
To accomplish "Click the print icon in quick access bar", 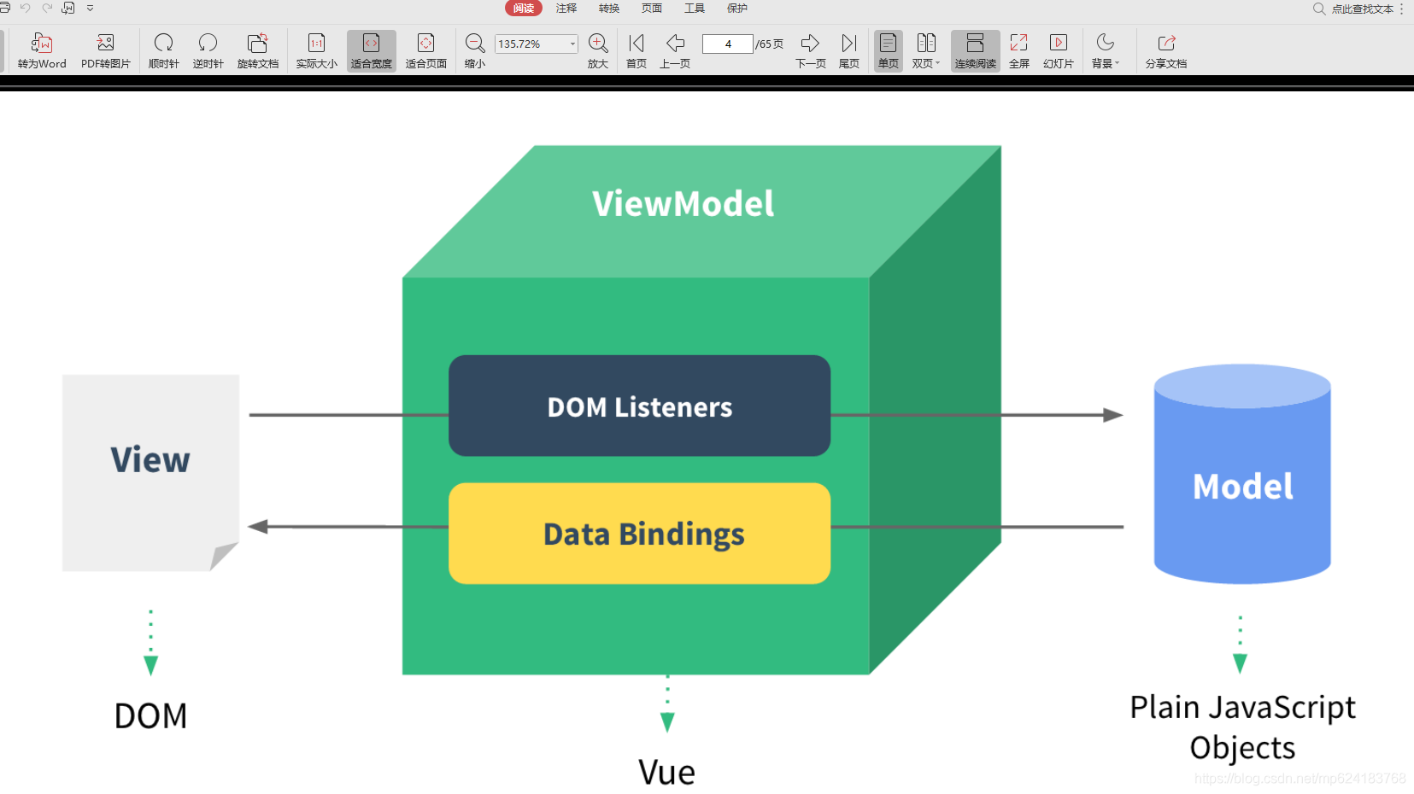I will point(4,8).
